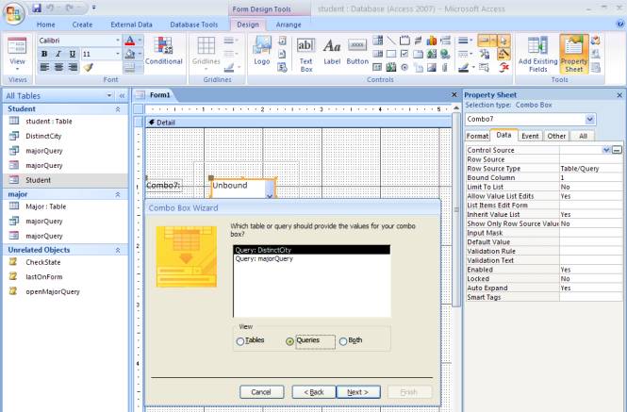
Task: Select the Queries radio button
Action: pos(289,341)
